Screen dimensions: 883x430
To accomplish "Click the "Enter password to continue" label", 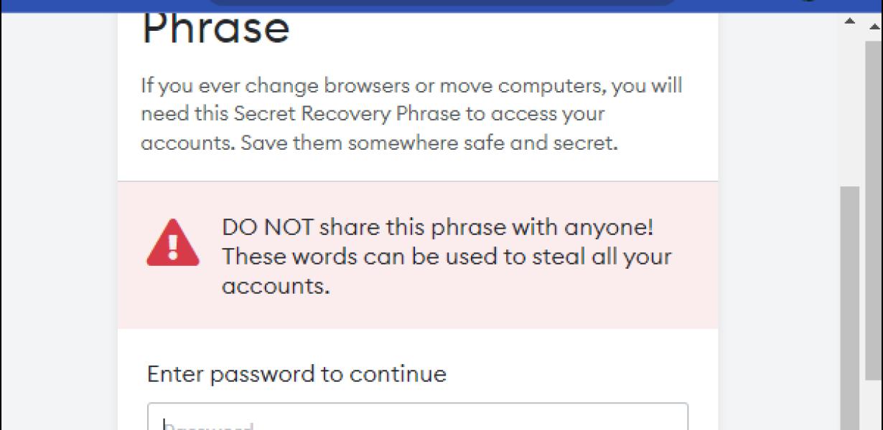I will 296,374.
